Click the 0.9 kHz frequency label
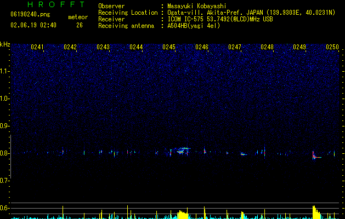345x219 pixels. (x=4, y=126)
